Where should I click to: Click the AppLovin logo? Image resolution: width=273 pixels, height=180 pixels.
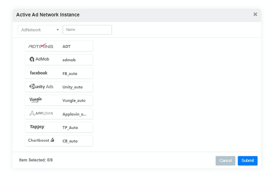pyautogui.click(x=41, y=113)
